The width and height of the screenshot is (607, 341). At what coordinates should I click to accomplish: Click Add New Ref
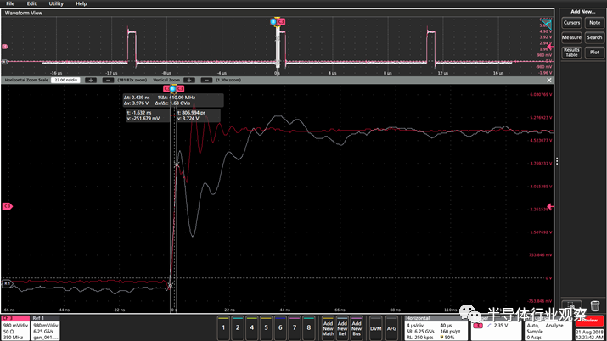click(x=342, y=328)
